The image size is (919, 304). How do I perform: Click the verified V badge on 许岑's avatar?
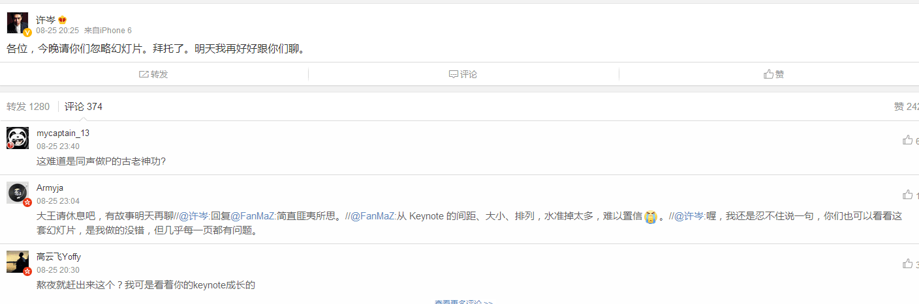[x=27, y=32]
